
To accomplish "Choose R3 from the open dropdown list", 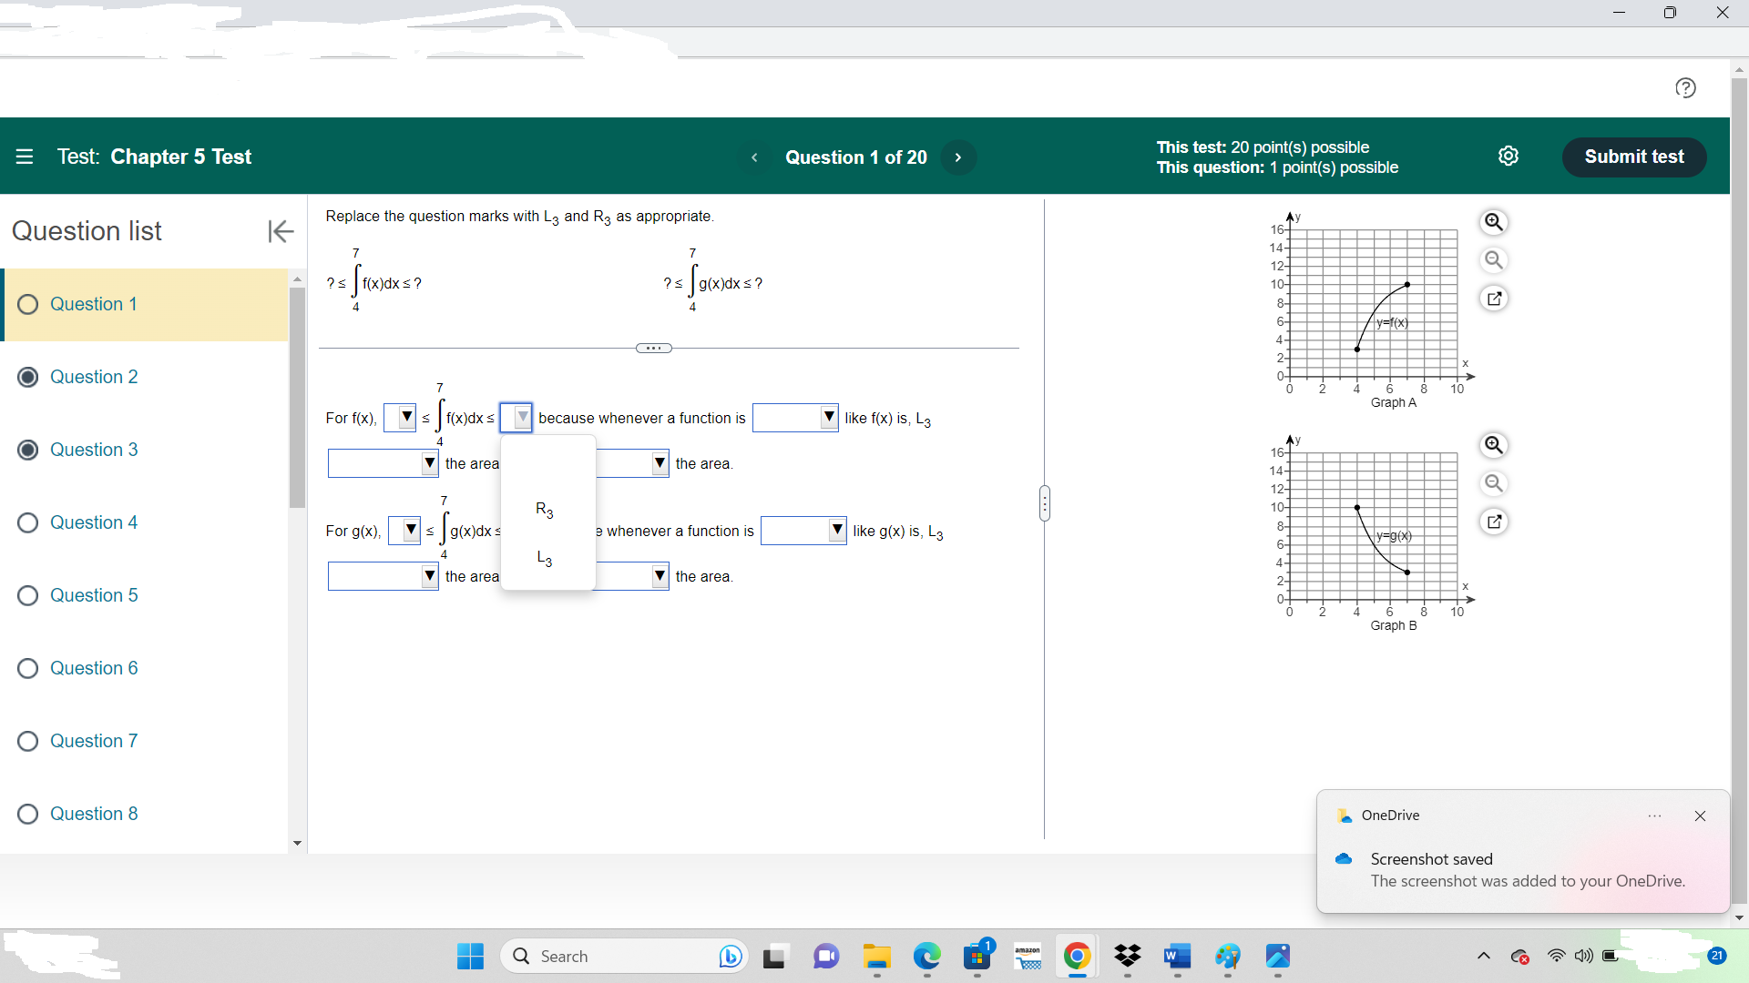I will pos(545,510).
